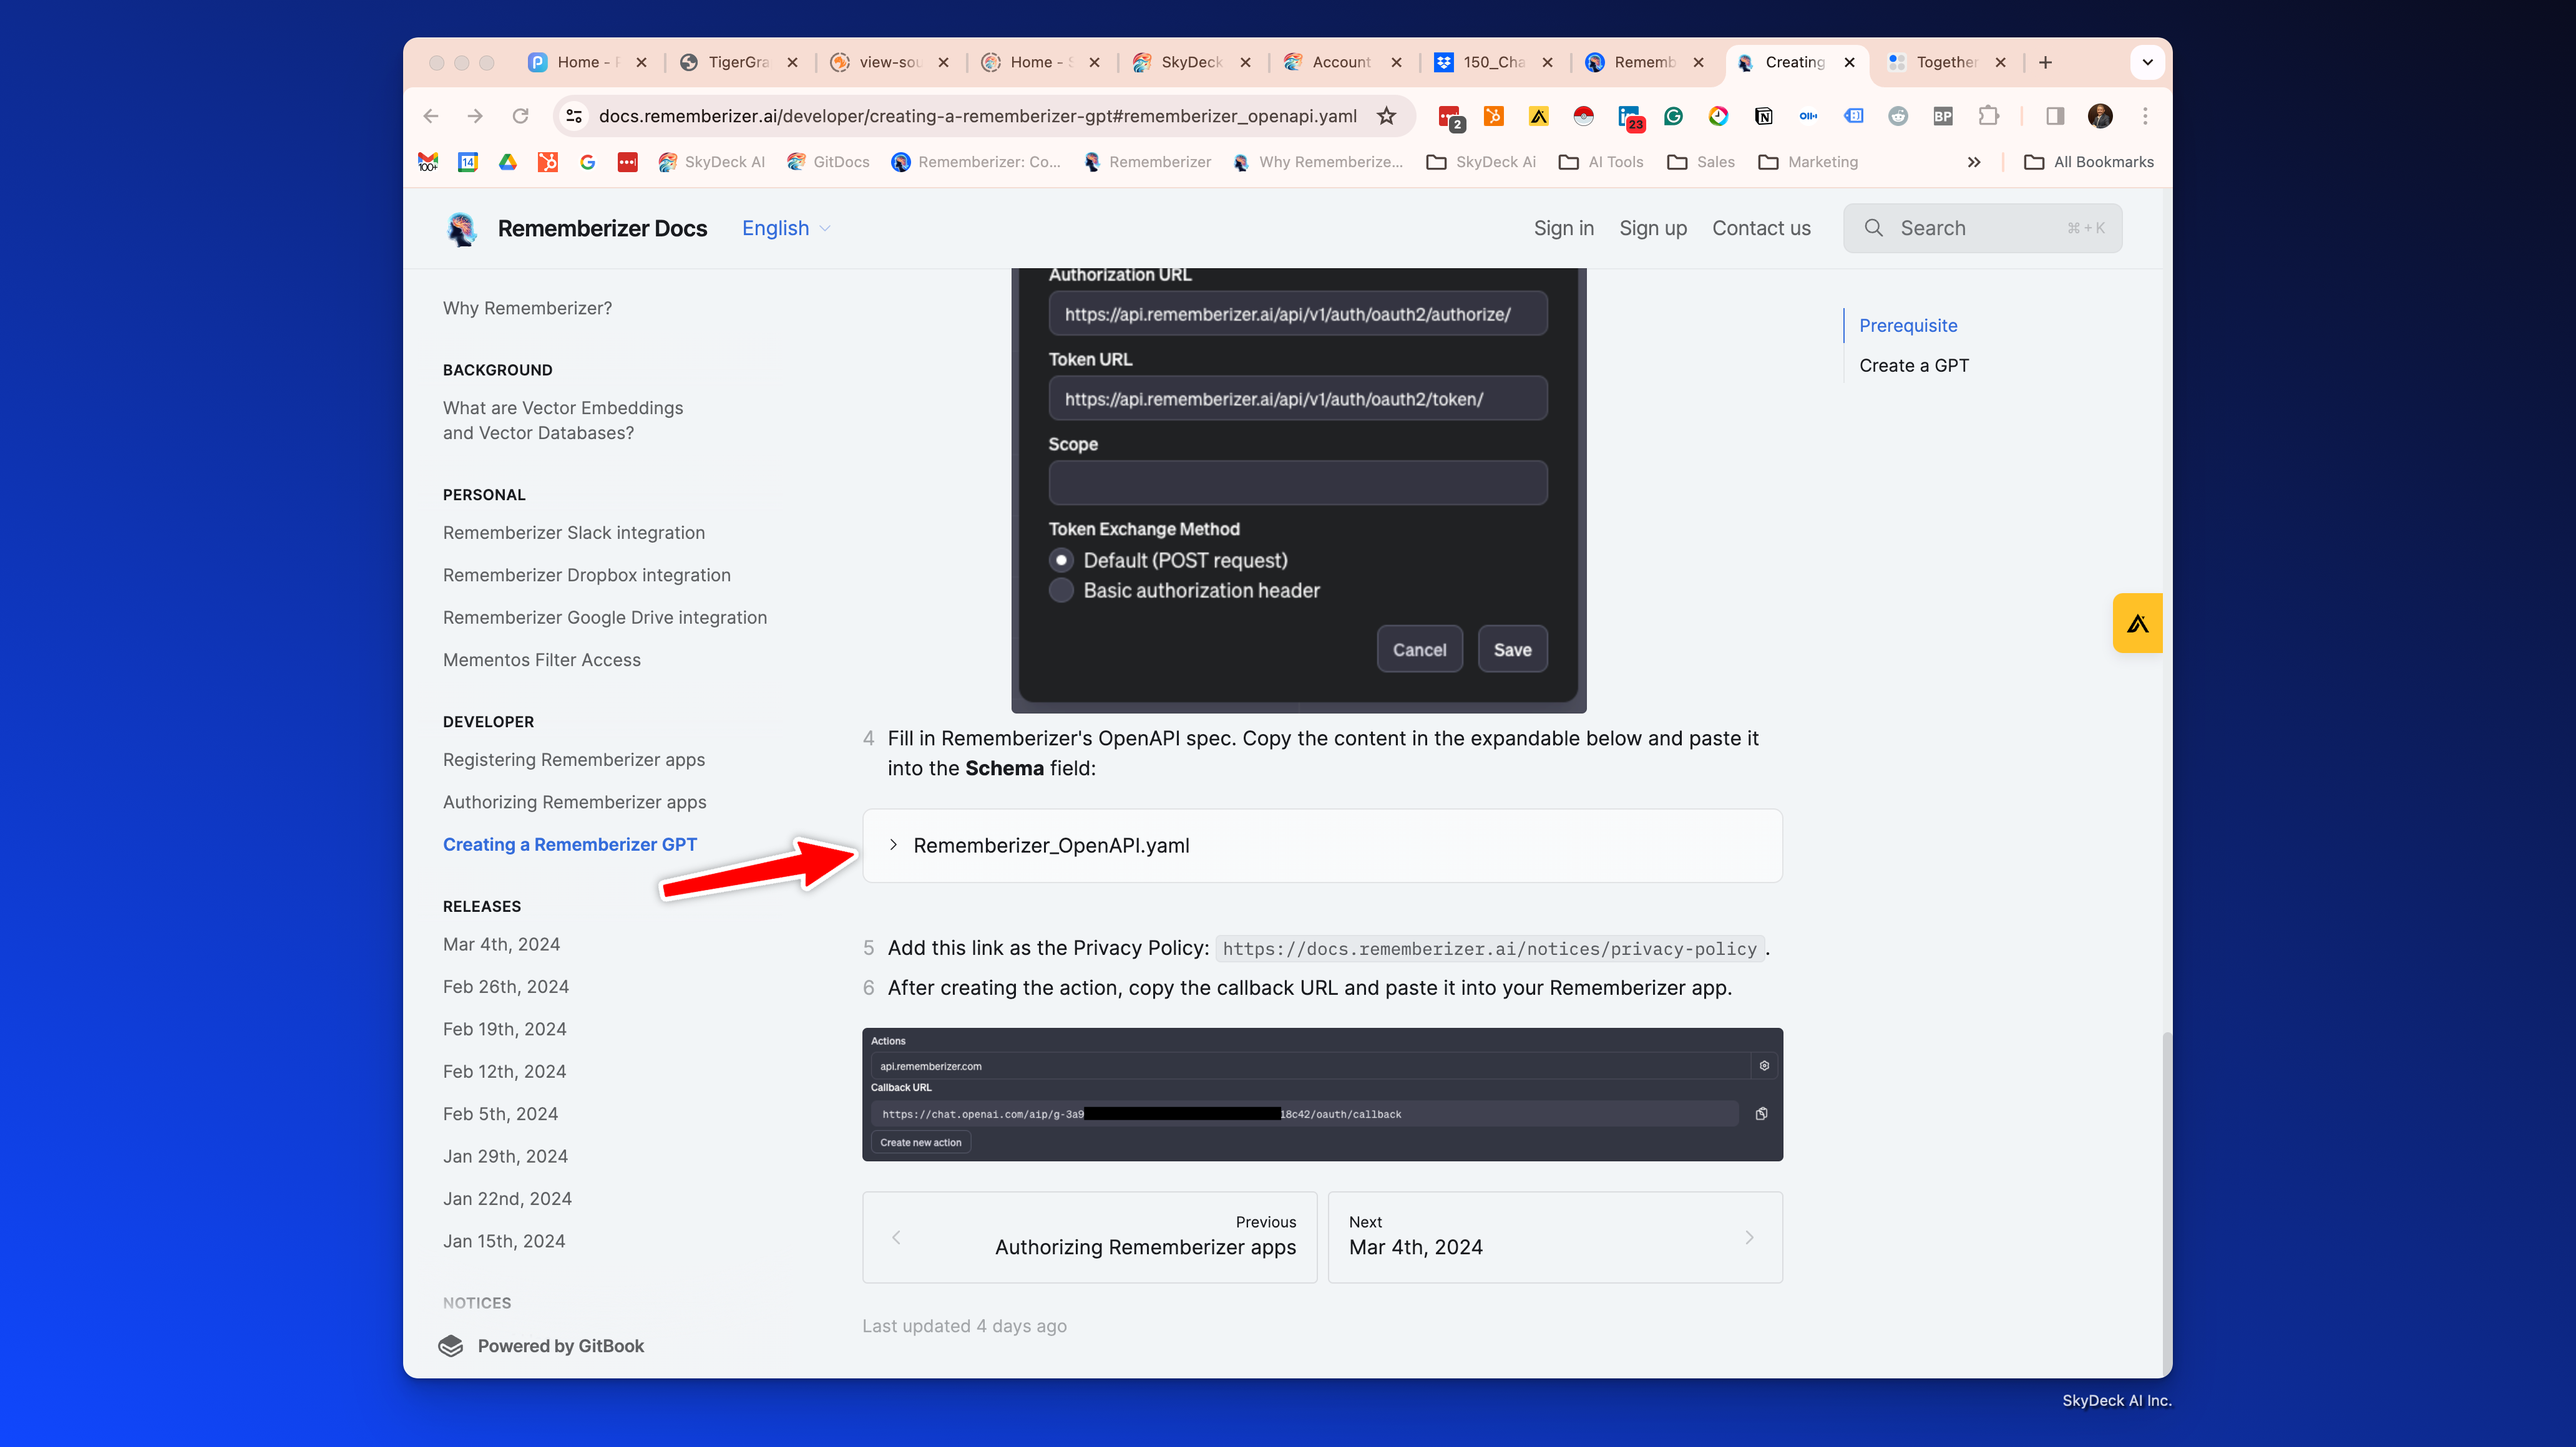Click the Rememberizer Docs logo icon

pos(462,229)
